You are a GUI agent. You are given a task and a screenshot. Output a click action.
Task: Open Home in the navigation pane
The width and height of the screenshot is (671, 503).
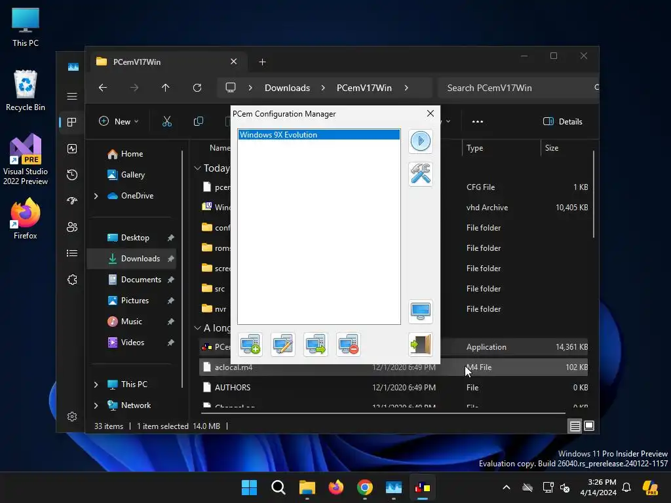tap(132, 153)
